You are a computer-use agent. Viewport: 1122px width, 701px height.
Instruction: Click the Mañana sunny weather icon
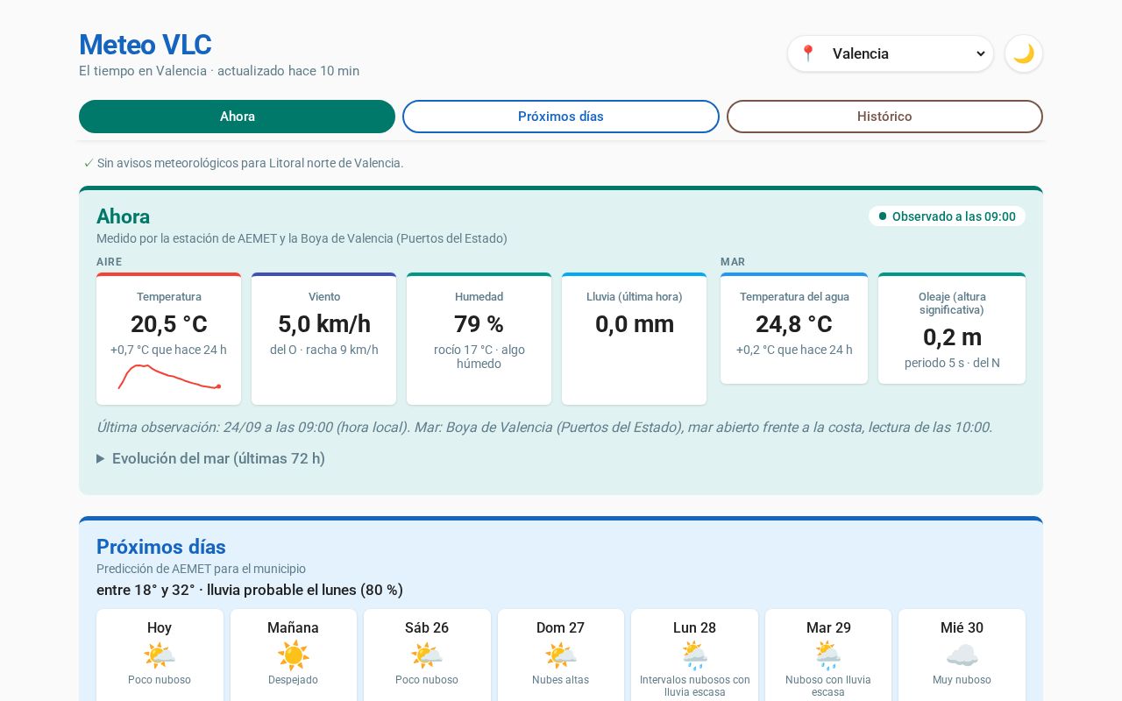pyautogui.click(x=293, y=655)
